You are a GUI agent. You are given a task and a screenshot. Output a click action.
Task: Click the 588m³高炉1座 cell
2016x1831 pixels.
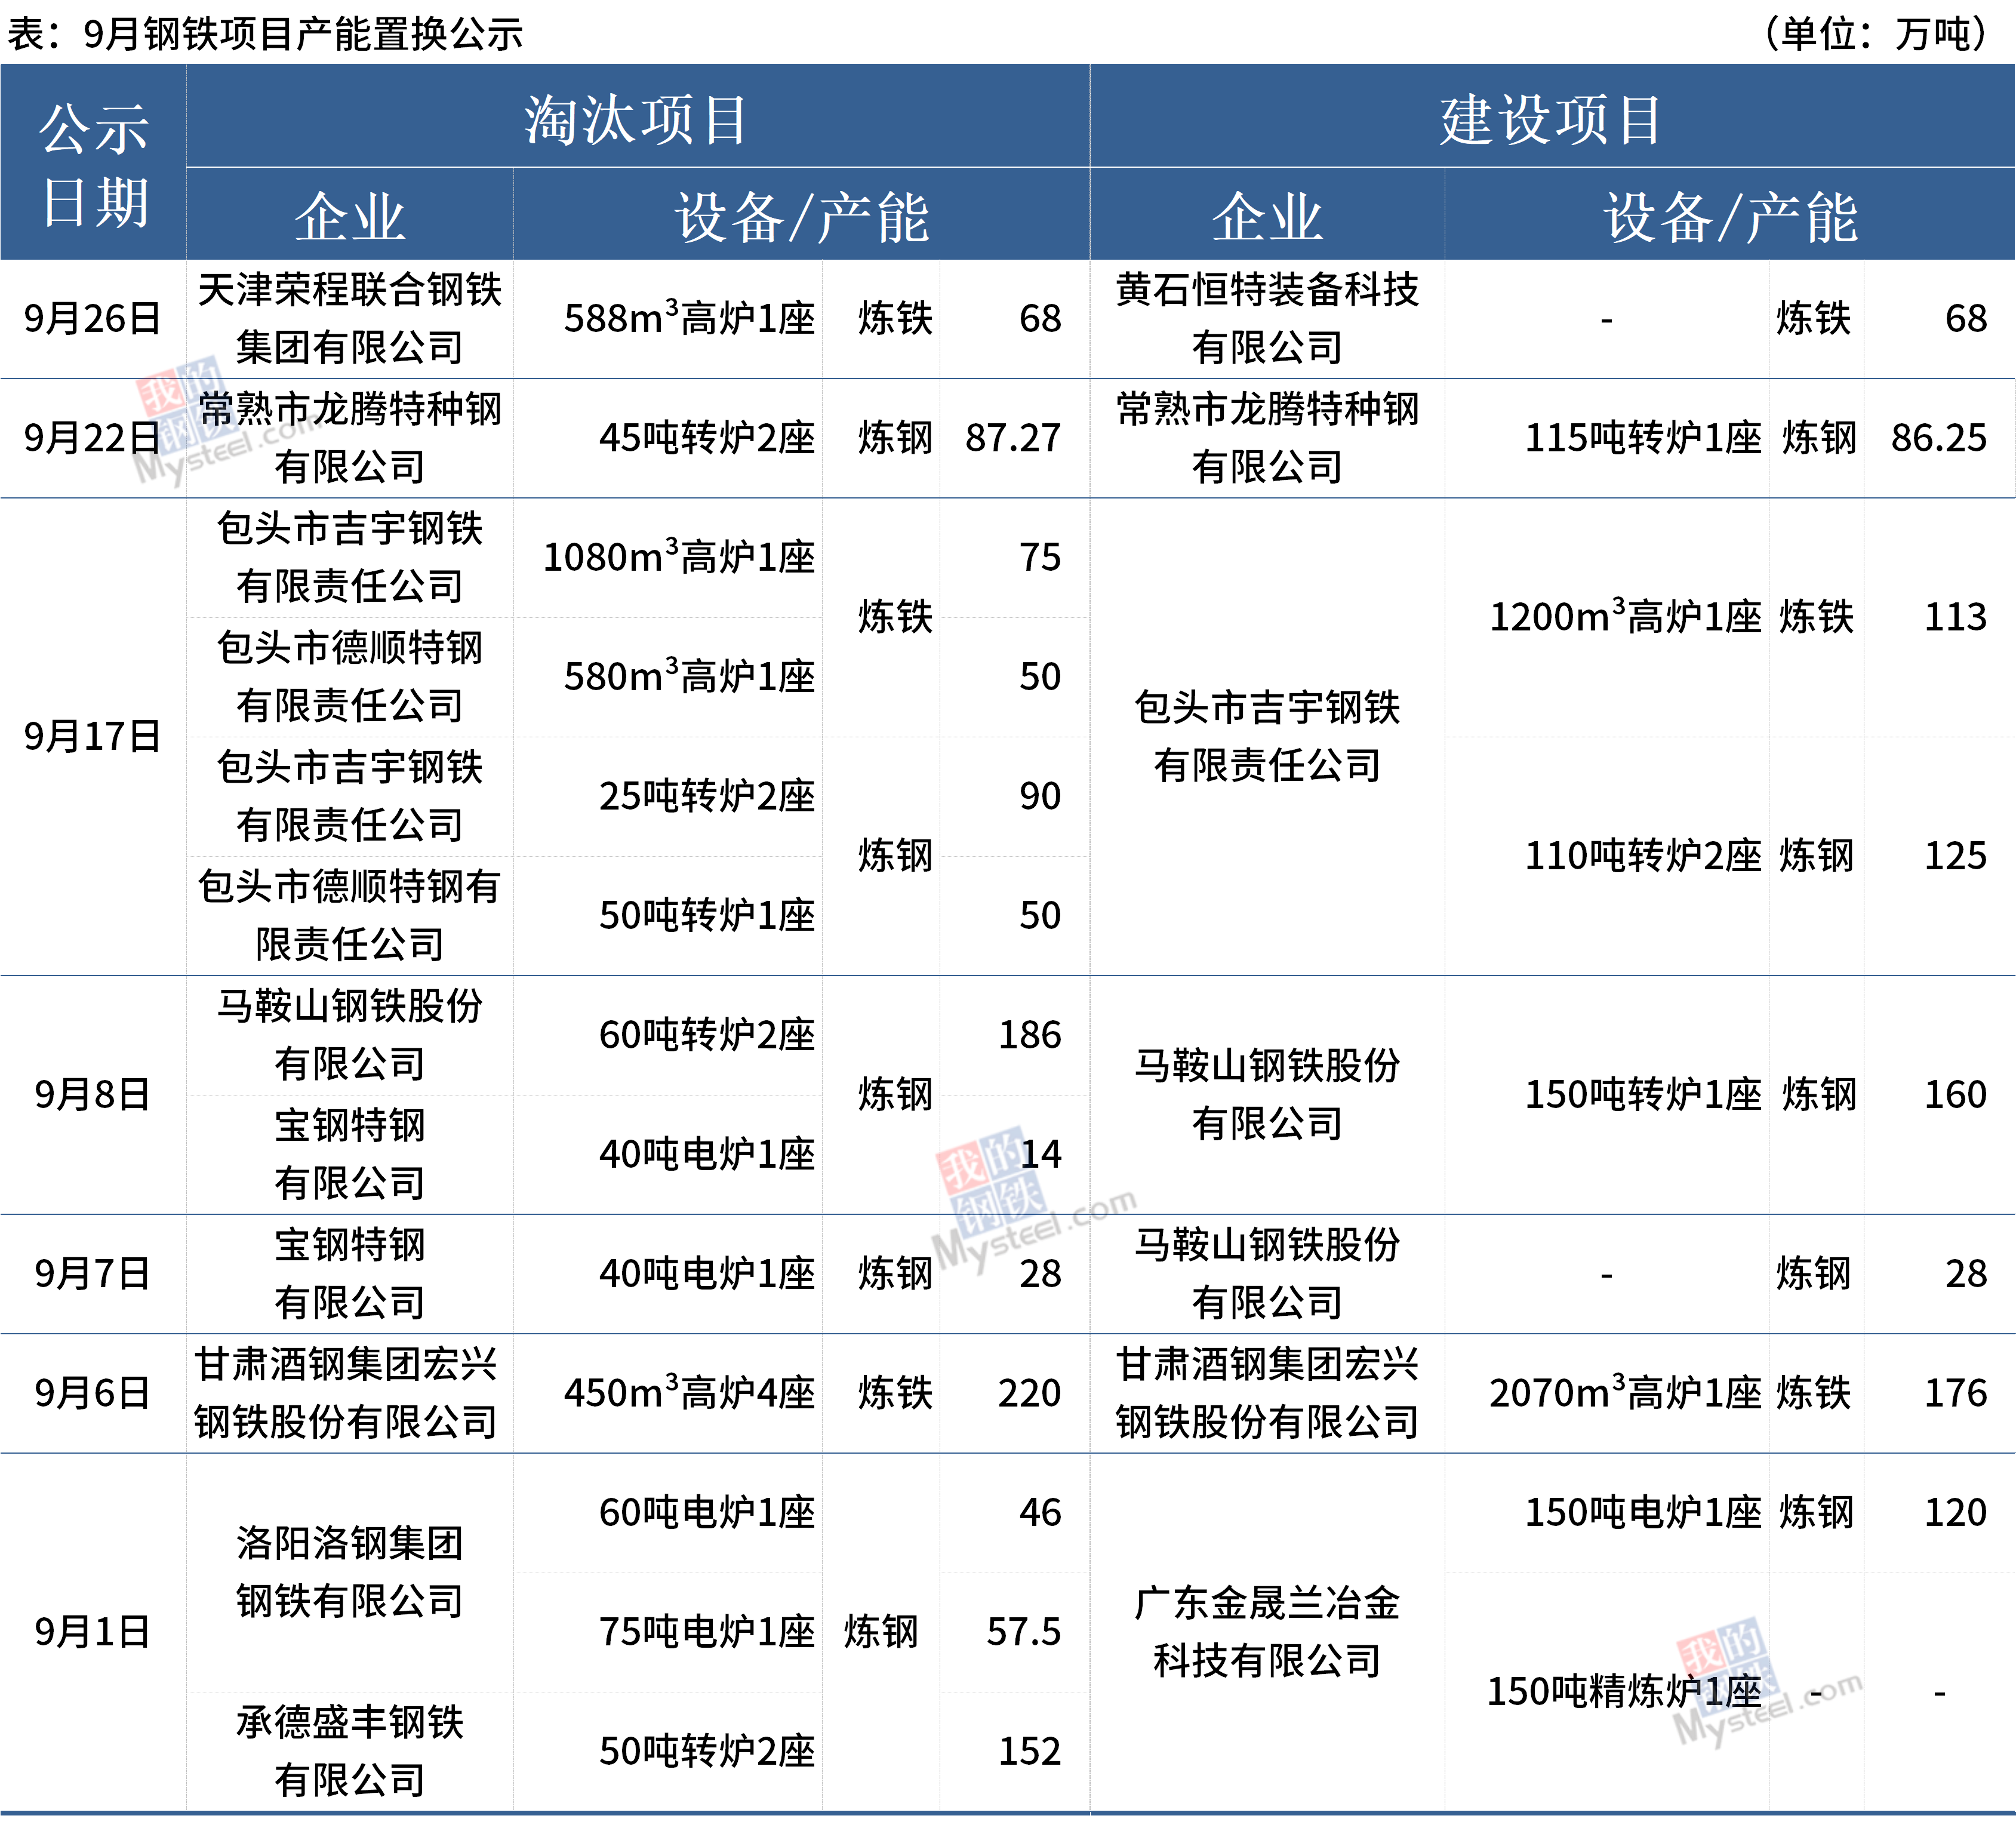(x=688, y=319)
